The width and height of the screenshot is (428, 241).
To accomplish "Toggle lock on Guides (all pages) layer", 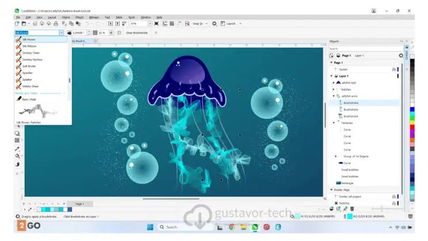I will (394, 197).
